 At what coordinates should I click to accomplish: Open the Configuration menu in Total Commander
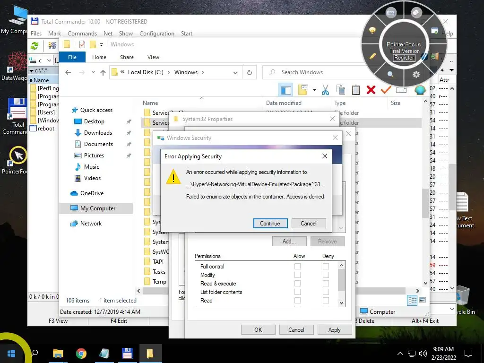point(157,34)
